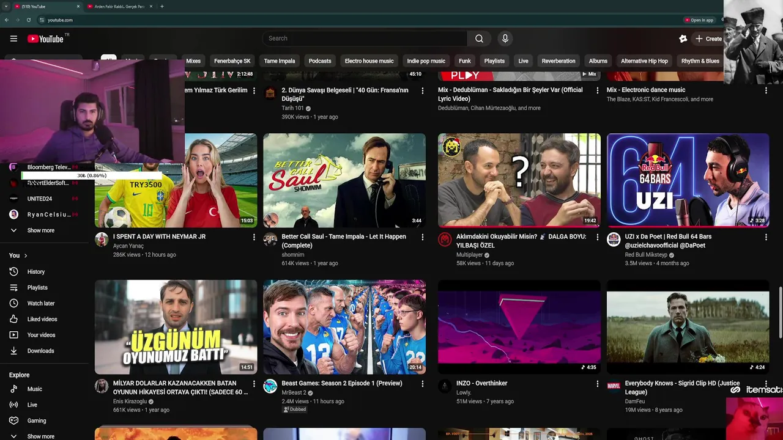Image resolution: width=783 pixels, height=440 pixels.
Task: Select the Mixes filter chip
Action: pos(193,61)
